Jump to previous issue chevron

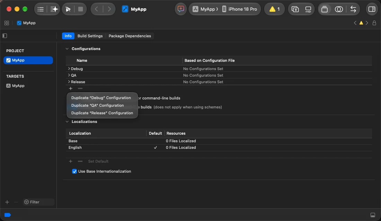coord(355,23)
